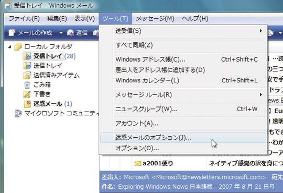The image size is (283, 193).
Task: Click the new mail document icon
Action: click(12, 32)
